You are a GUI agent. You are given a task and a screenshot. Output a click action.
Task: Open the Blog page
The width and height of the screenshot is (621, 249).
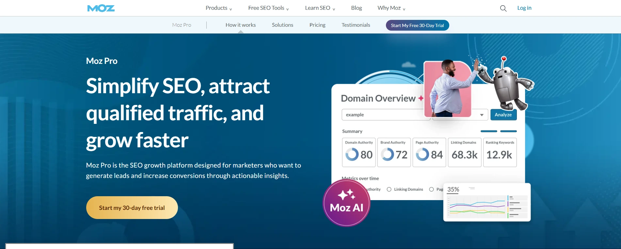point(357,8)
